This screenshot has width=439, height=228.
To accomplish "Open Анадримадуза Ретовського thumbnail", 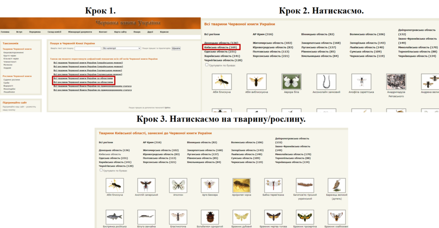I will 396,81.
